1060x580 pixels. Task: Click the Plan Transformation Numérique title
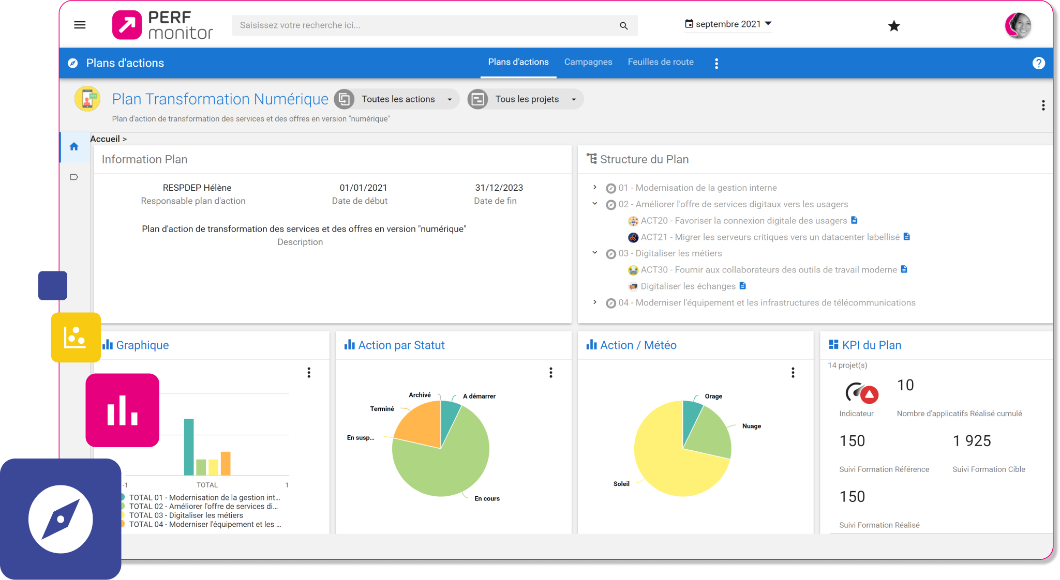[220, 99]
